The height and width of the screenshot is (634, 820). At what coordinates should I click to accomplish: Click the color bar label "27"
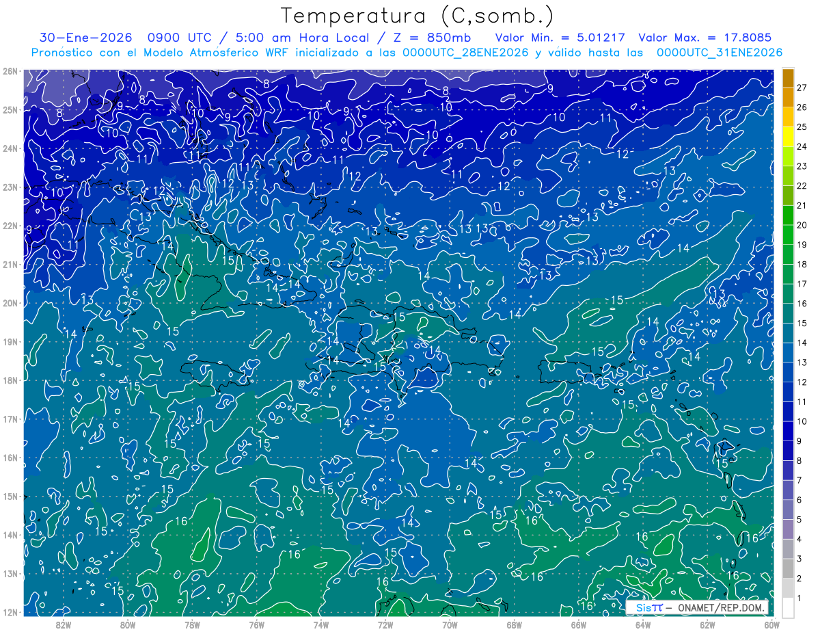(802, 87)
